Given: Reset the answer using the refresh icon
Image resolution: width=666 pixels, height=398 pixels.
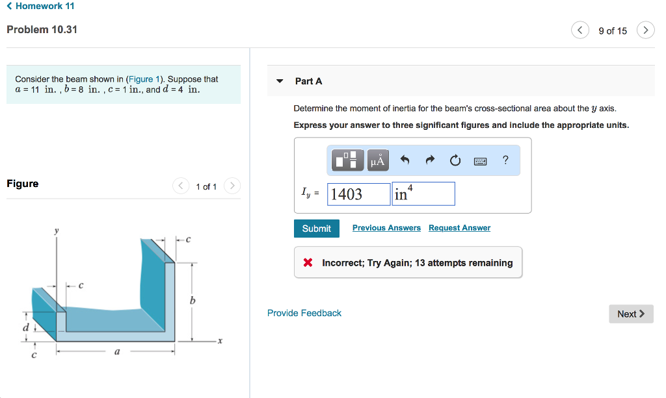Looking at the screenshot, I should tap(455, 160).
